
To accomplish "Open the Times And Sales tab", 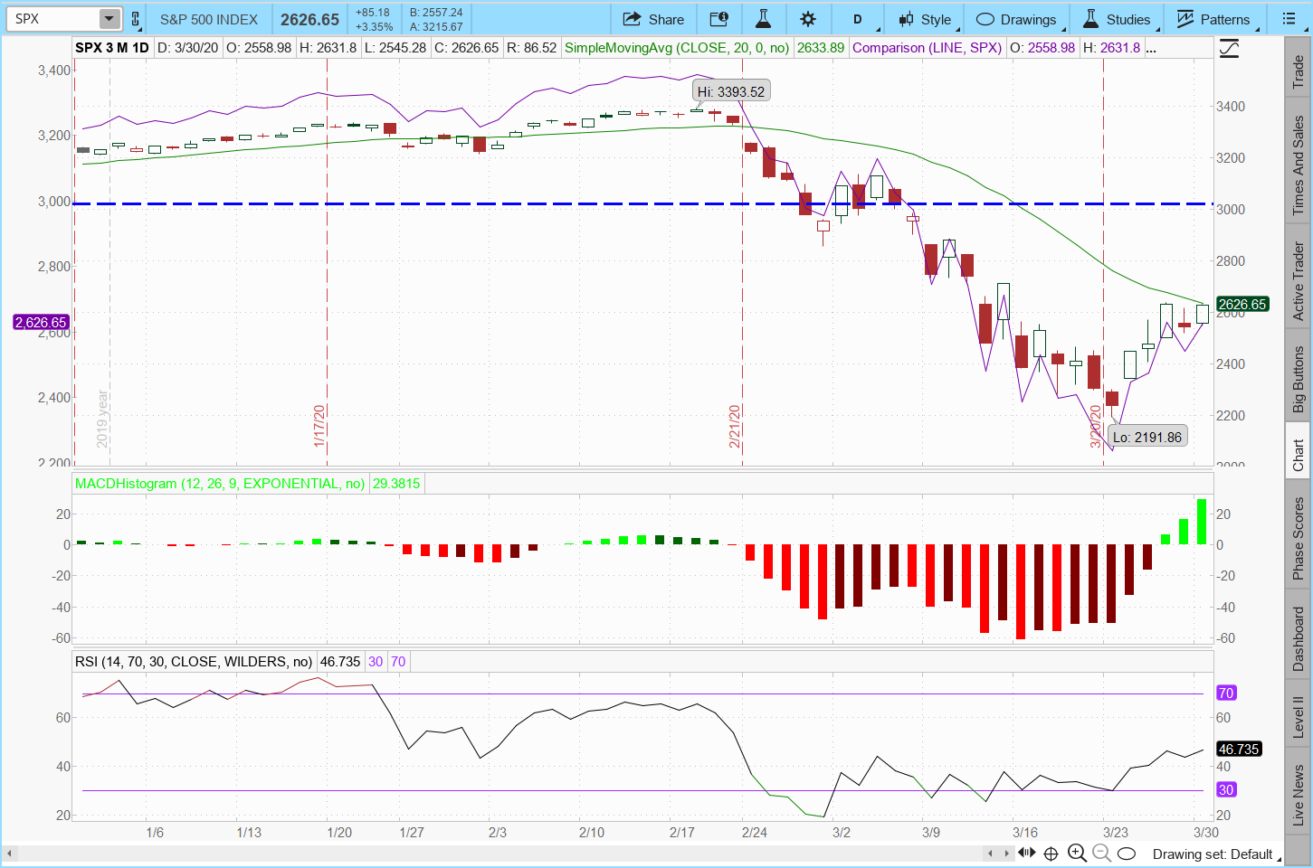I will 1299,159.
